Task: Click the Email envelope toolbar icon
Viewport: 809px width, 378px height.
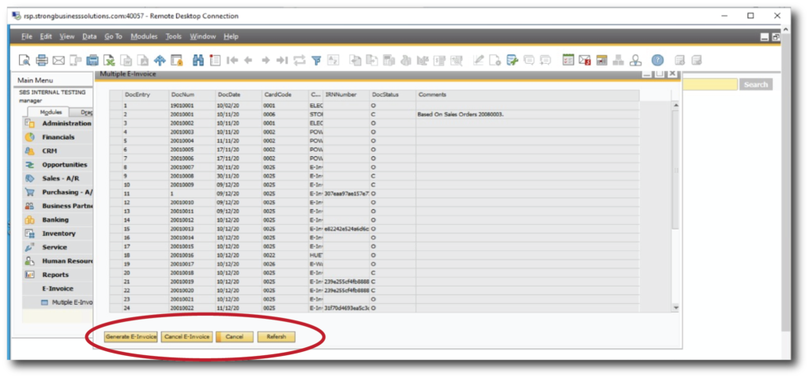Action: tap(58, 60)
